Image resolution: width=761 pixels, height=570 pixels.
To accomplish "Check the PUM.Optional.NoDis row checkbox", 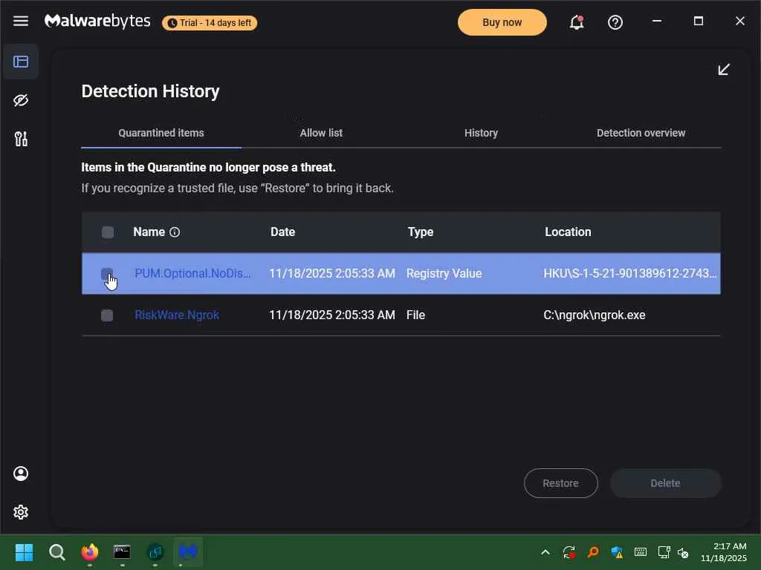I will (107, 273).
